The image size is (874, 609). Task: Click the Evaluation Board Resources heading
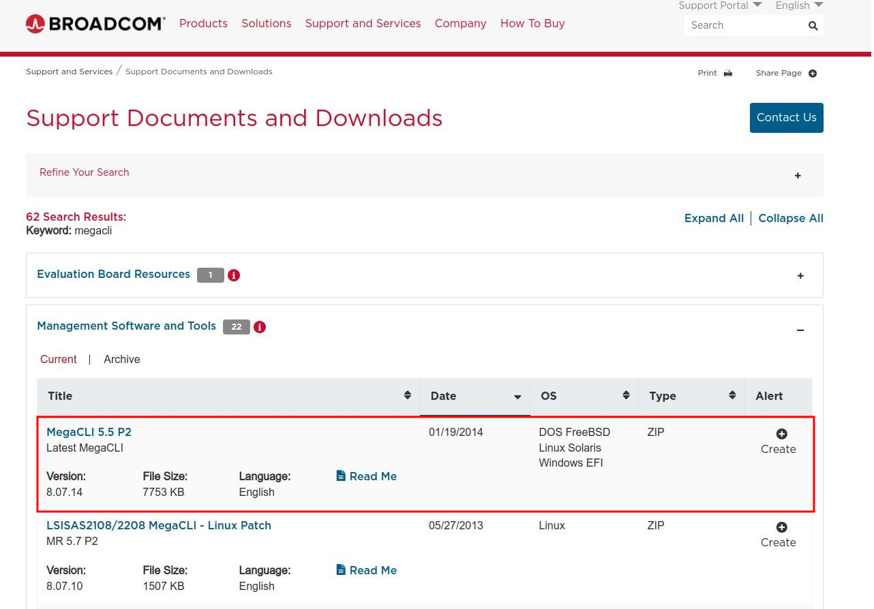[x=113, y=274]
